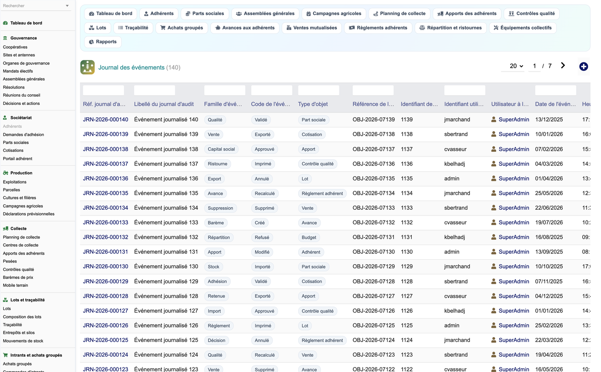The width and height of the screenshot is (601, 372).
Task: Open Règlements adhérents top tab
Action: click(378, 28)
